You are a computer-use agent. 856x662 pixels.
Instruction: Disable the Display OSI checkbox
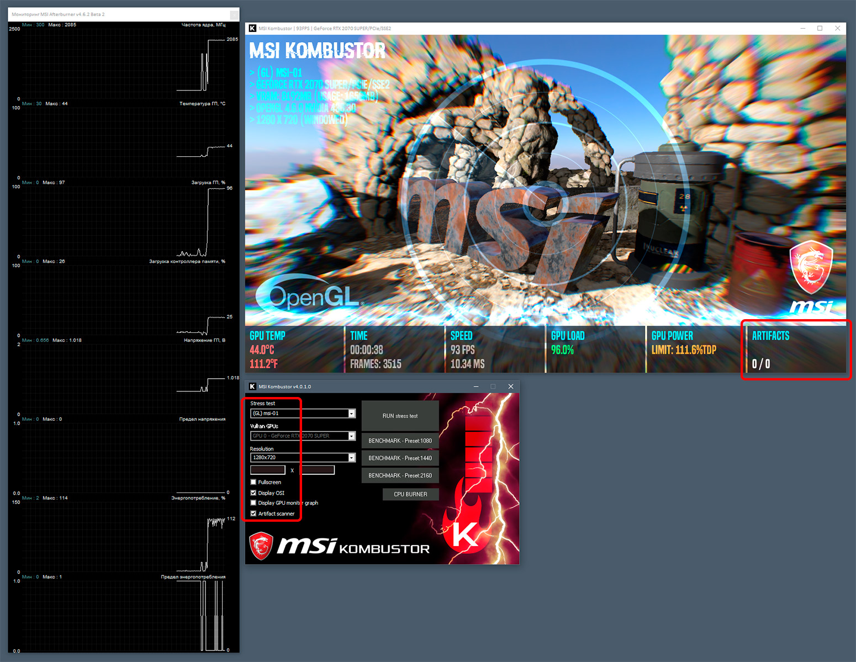tap(253, 492)
